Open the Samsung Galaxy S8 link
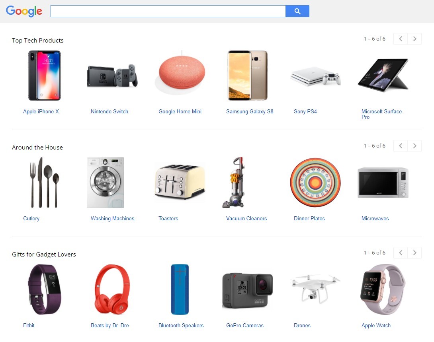The width and height of the screenshot is (434, 342). (250, 111)
